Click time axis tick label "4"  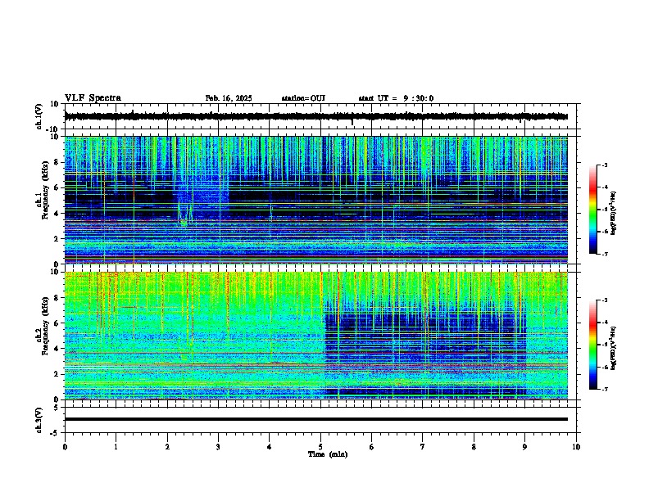tap(270, 447)
